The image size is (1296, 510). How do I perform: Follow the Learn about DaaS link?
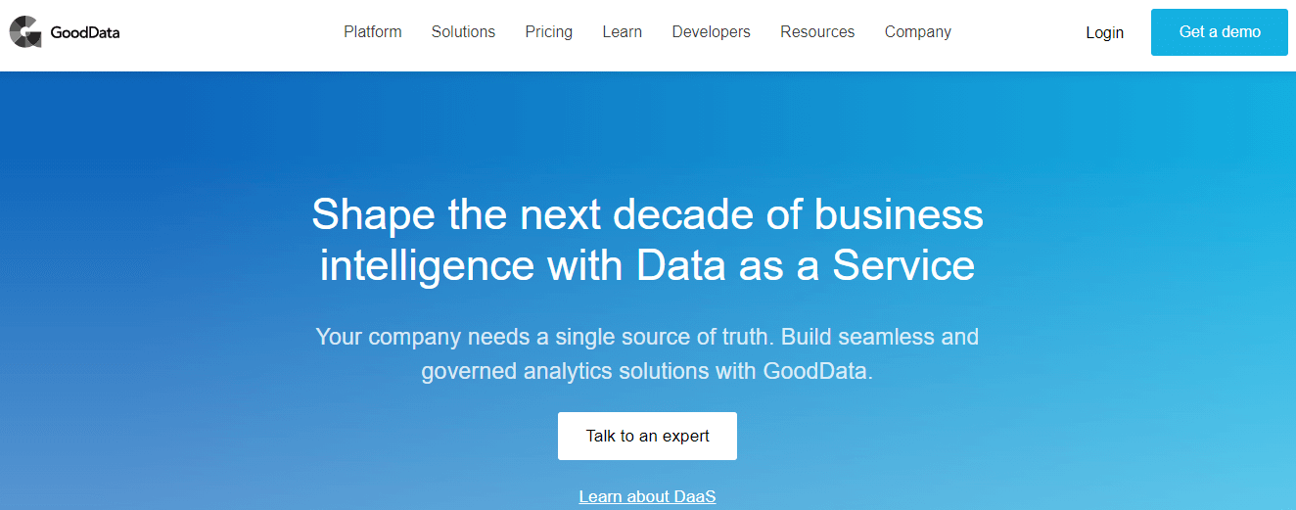(647, 496)
